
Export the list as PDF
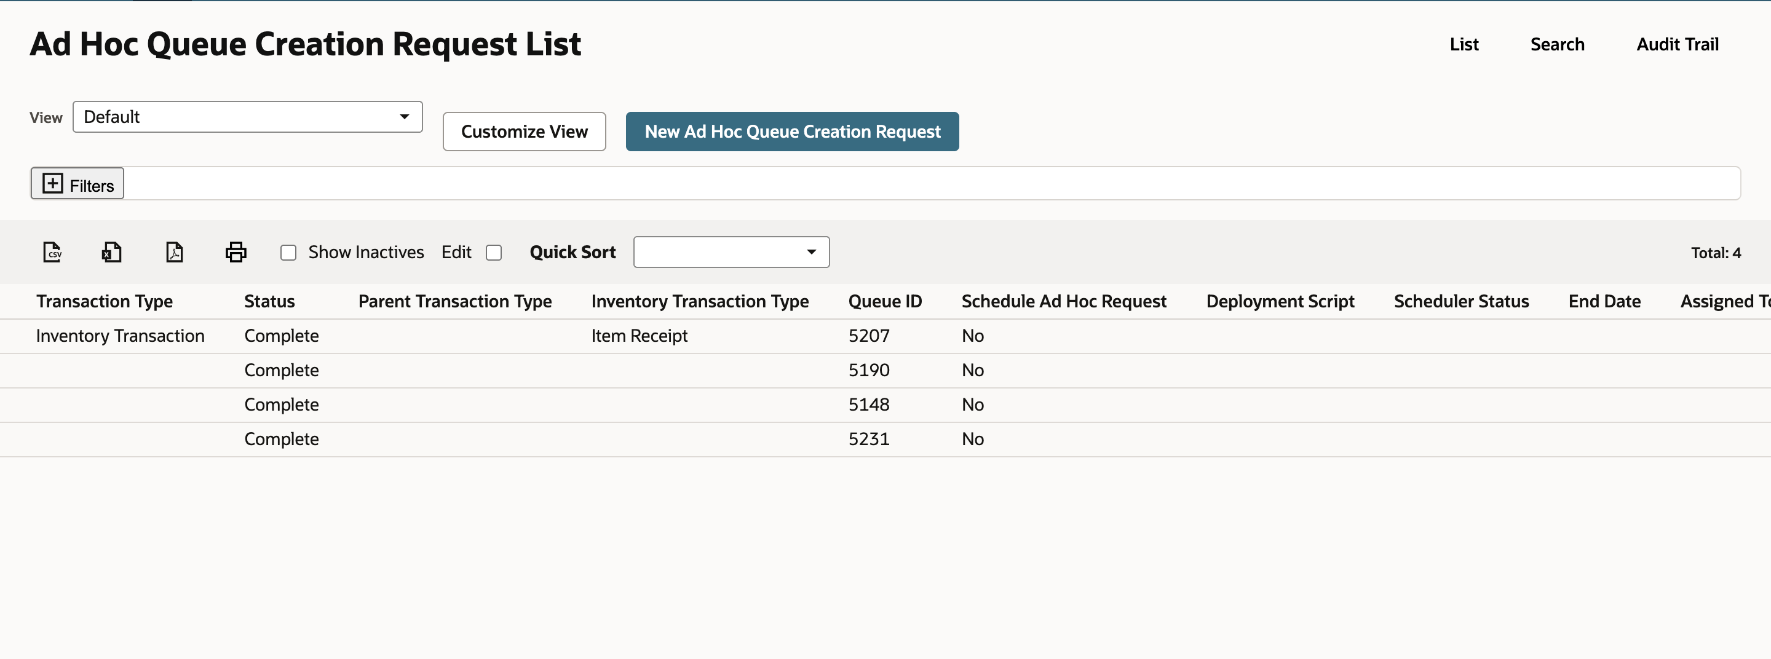(175, 252)
